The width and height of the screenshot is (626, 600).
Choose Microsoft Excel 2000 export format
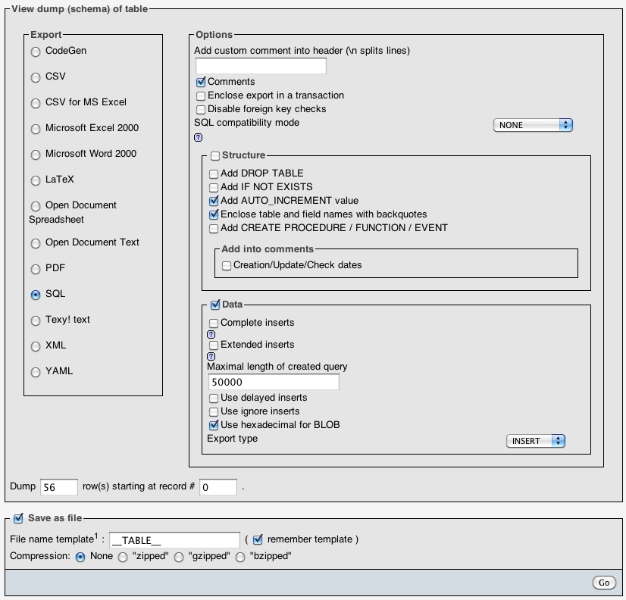click(x=36, y=129)
